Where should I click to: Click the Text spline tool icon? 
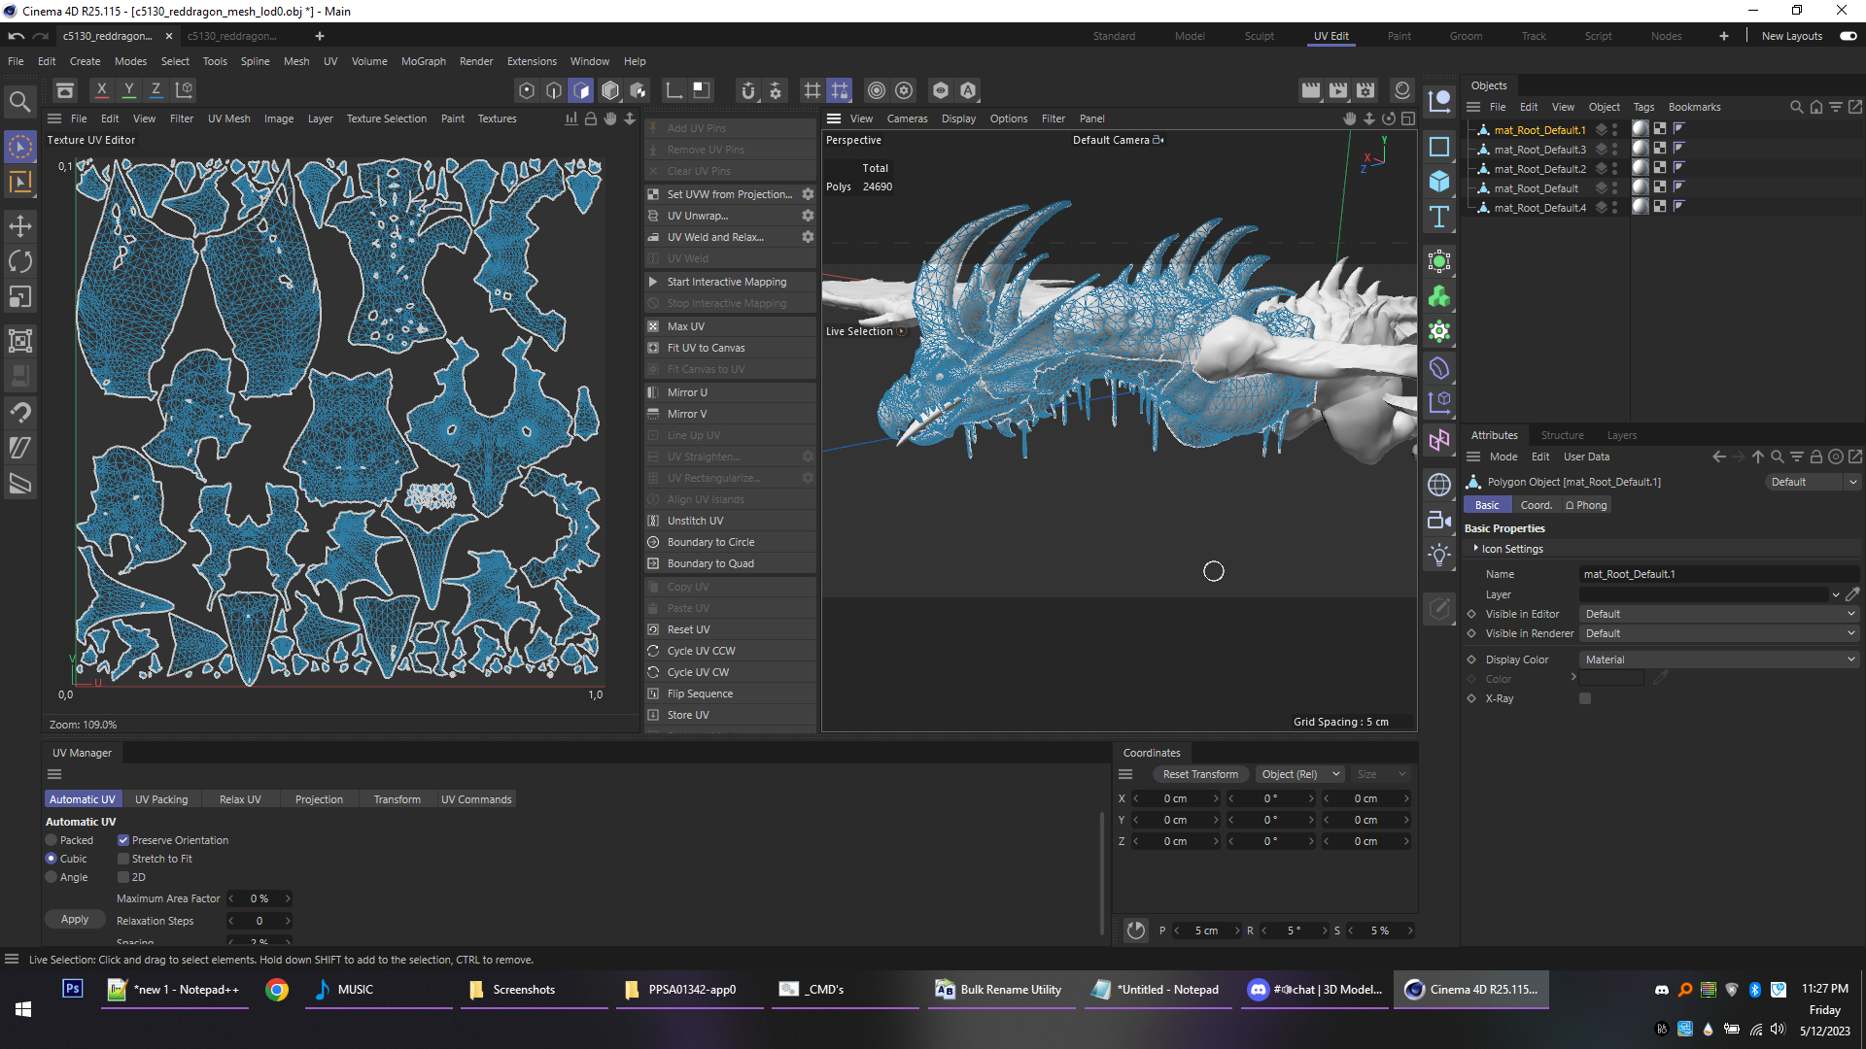click(1439, 217)
